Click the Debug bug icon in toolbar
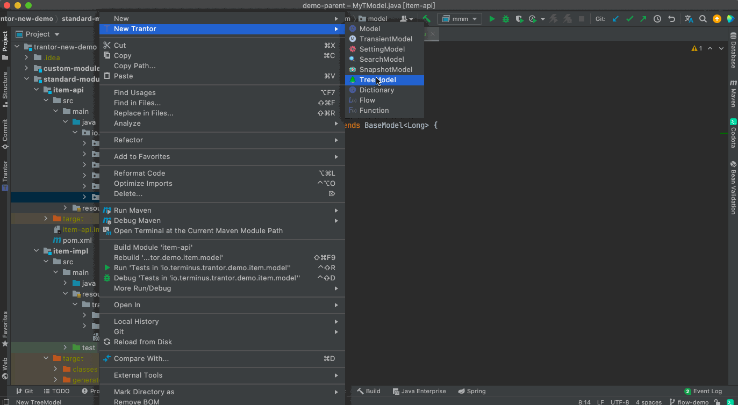This screenshot has height=405, width=738. [506, 19]
